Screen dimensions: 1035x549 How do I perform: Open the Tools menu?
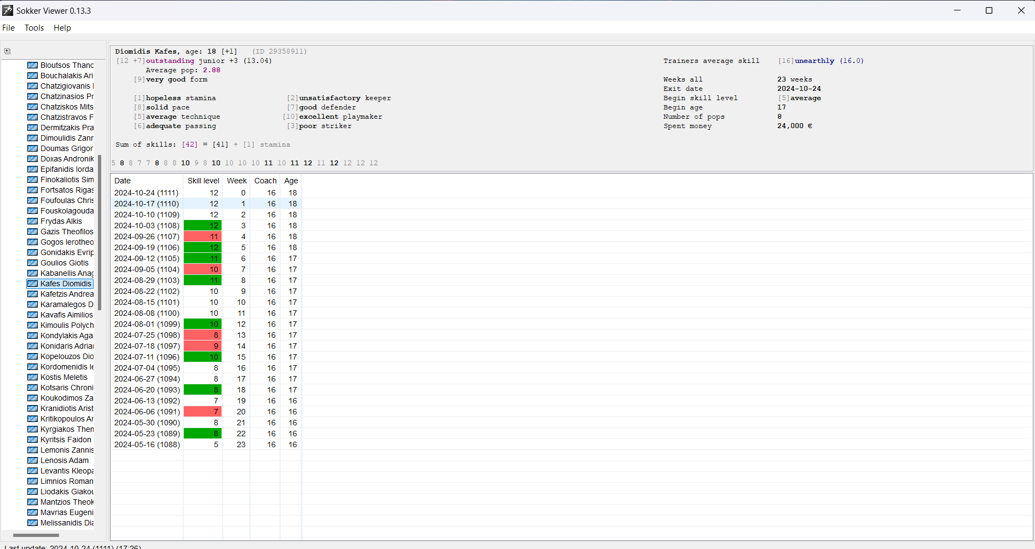coord(34,28)
